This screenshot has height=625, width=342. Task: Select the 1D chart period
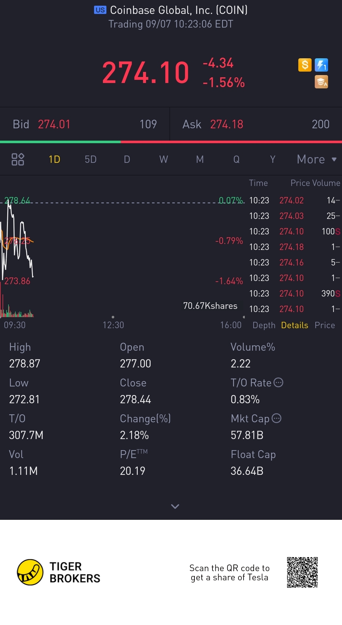point(54,159)
